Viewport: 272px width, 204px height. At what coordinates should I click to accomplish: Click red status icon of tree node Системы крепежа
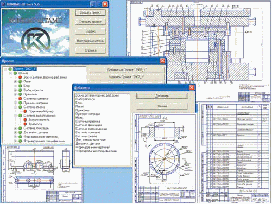coord(20,99)
